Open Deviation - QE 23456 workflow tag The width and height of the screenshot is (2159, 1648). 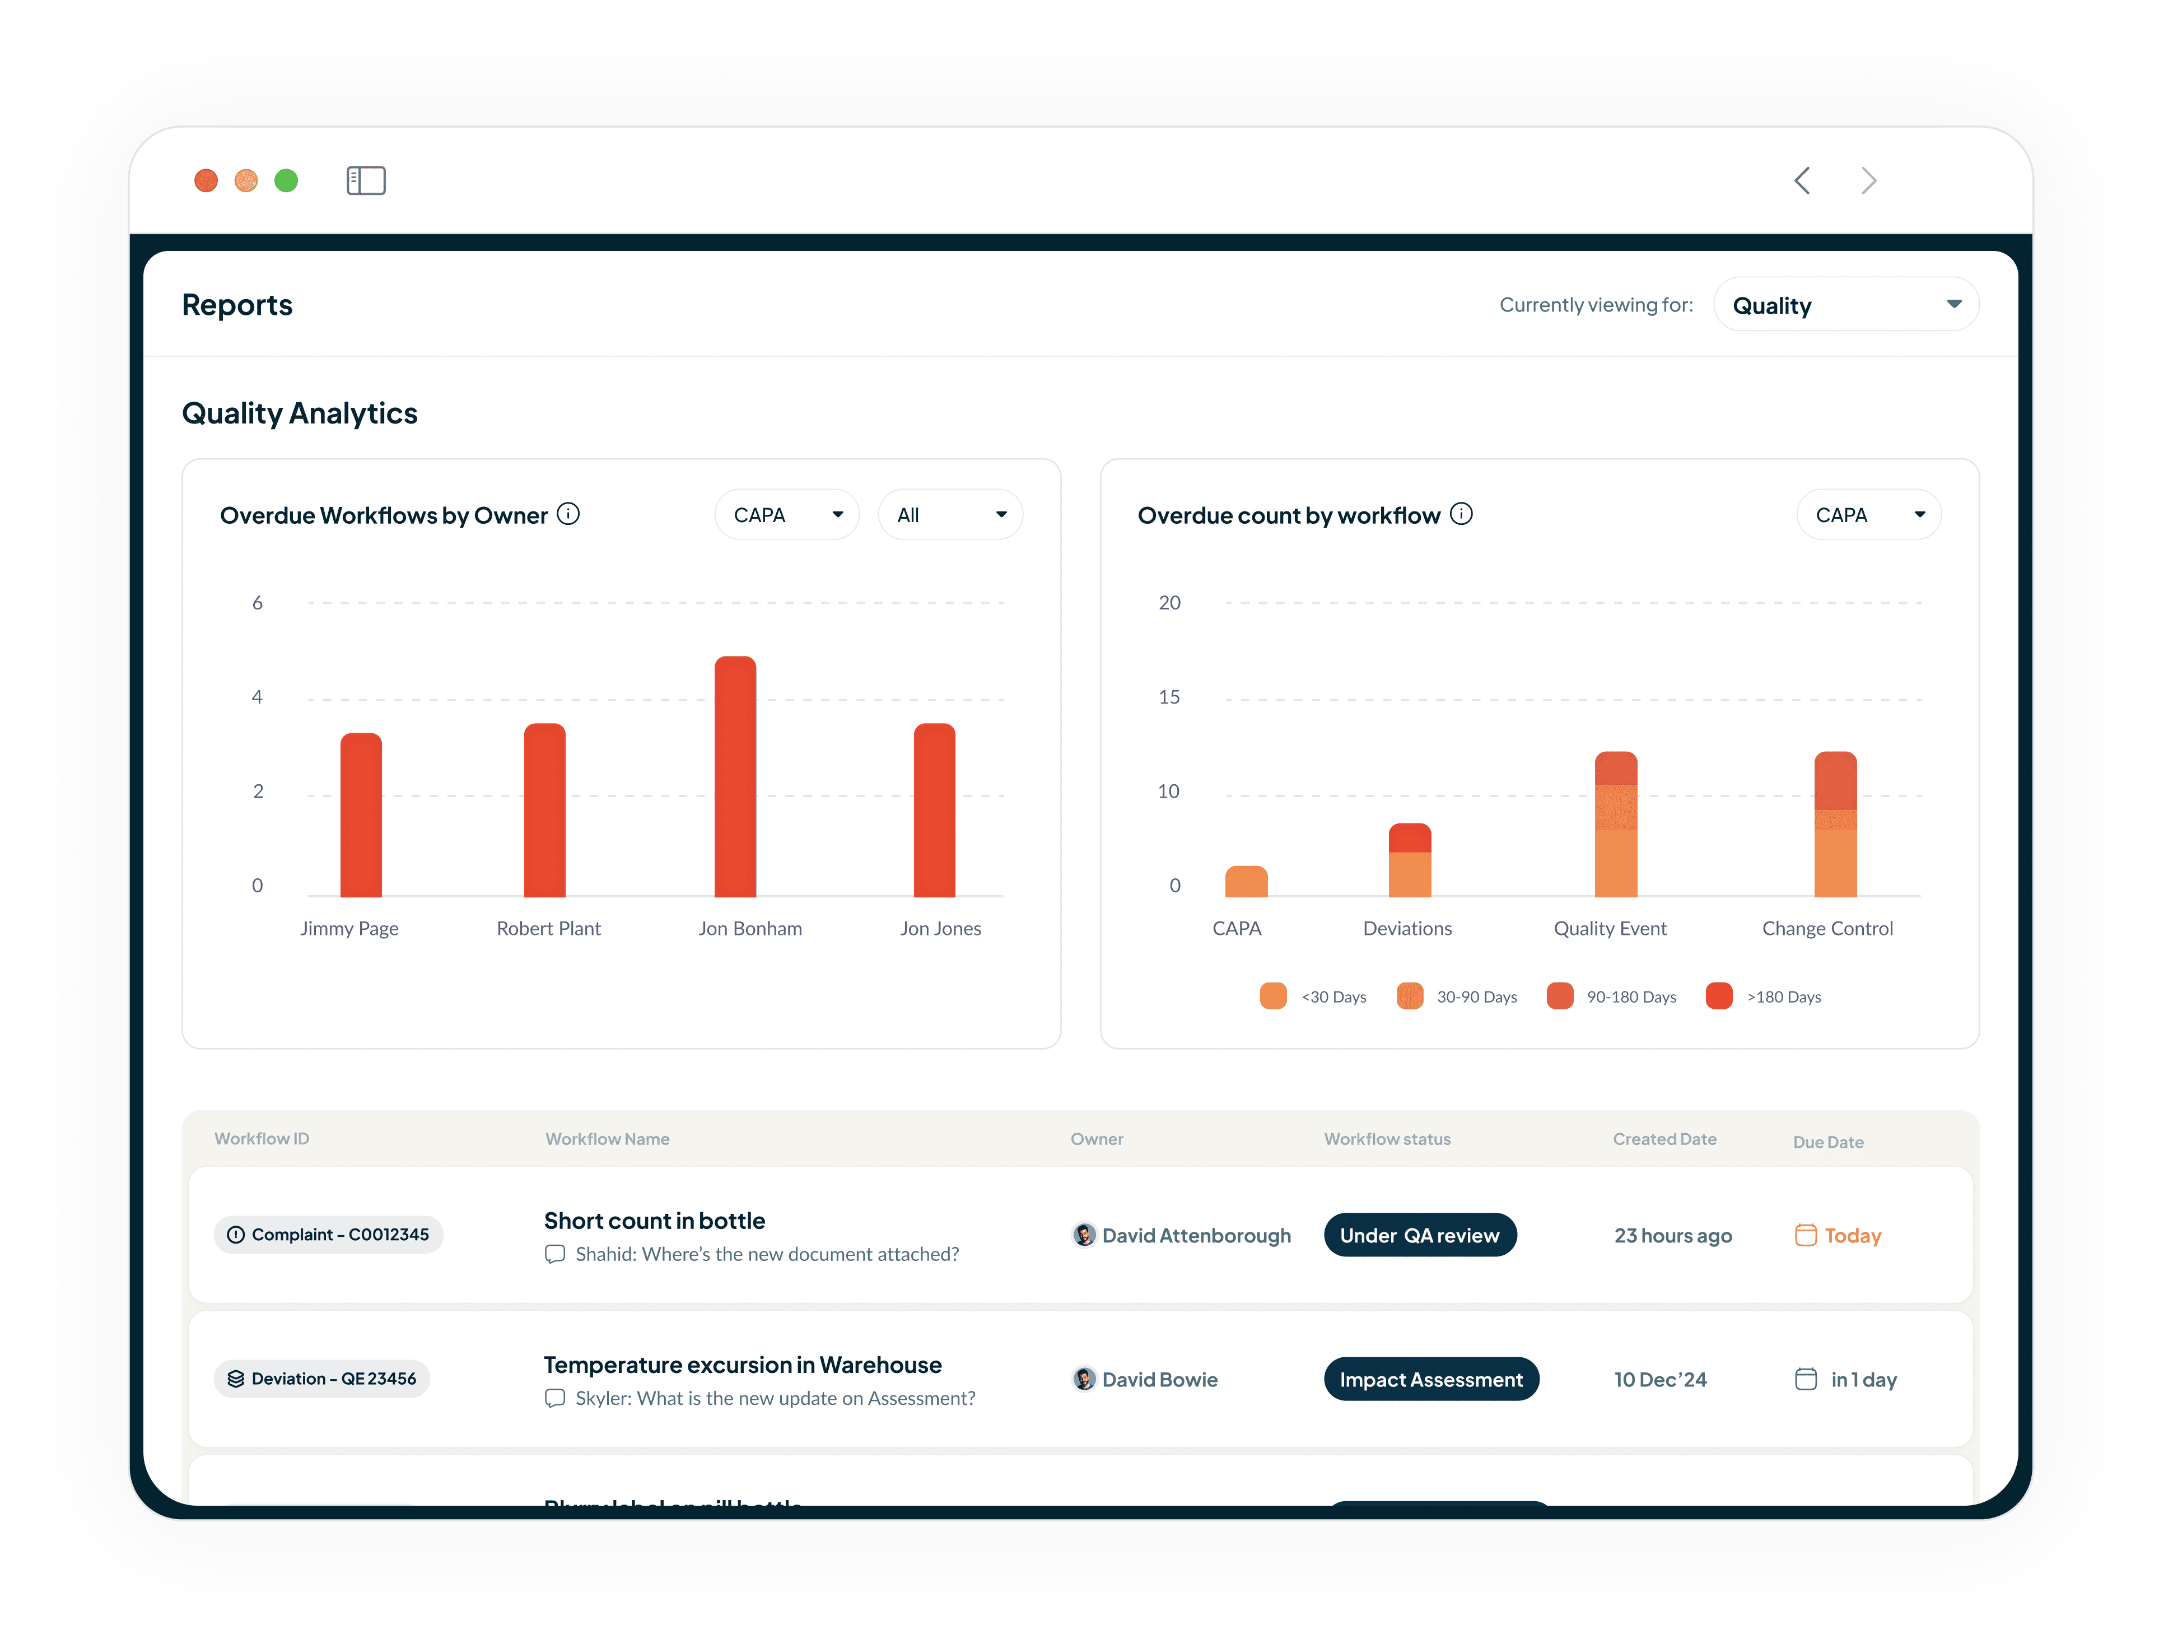click(x=321, y=1379)
